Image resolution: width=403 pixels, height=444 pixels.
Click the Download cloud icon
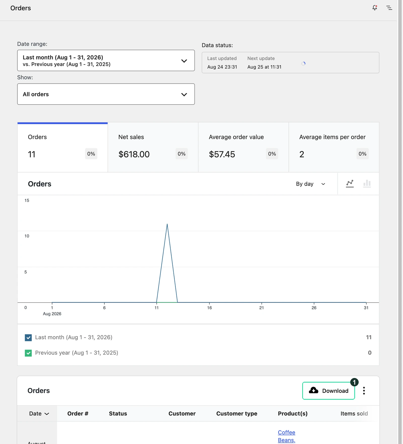click(x=314, y=390)
